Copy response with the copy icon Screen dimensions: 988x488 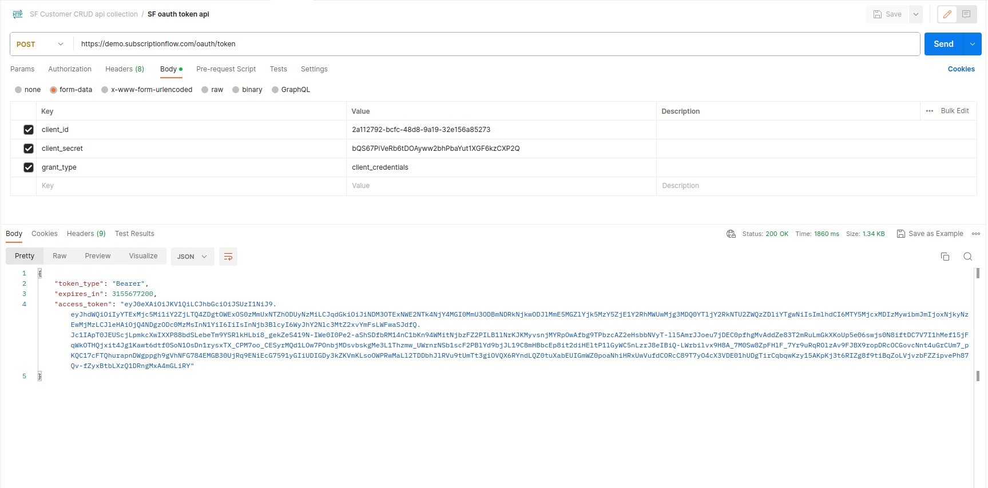pos(945,257)
